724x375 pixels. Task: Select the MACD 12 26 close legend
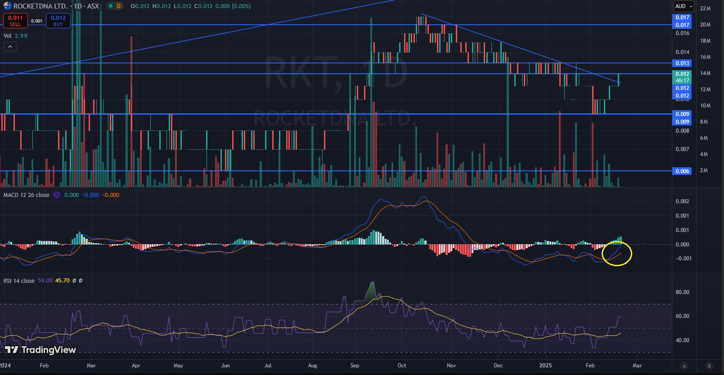coord(27,195)
